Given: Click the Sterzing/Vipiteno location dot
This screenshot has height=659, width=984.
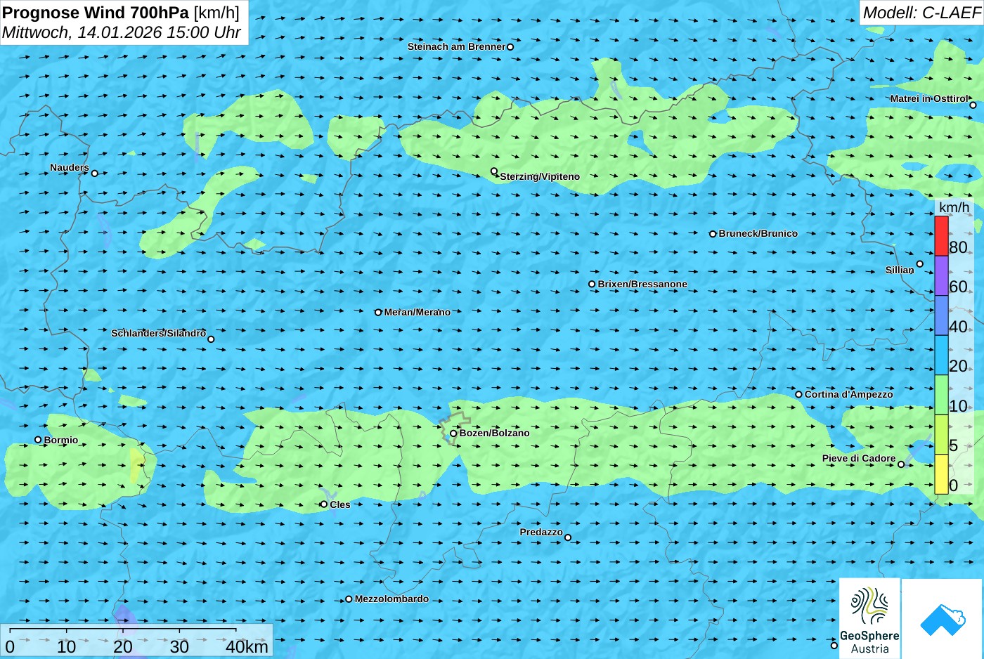Looking at the screenshot, I should 494,171.
